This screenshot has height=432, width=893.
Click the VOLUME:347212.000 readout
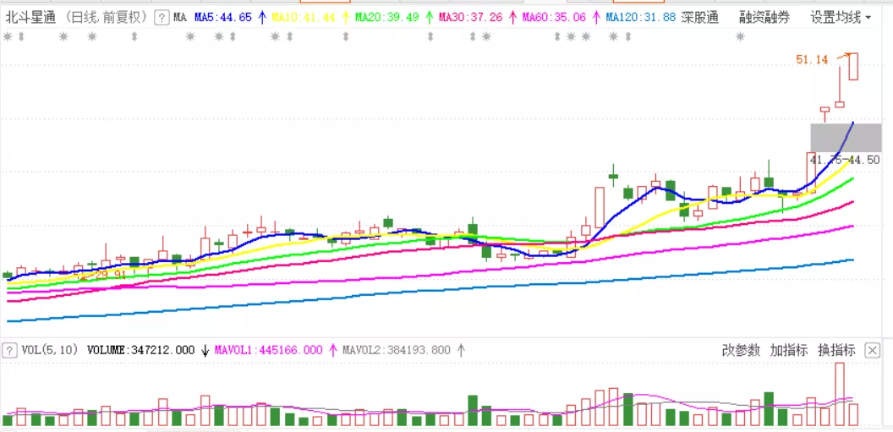(140, 350)
